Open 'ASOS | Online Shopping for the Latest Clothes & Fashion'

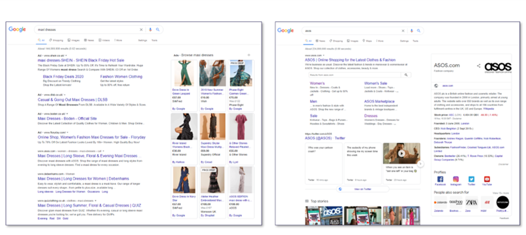350,60
